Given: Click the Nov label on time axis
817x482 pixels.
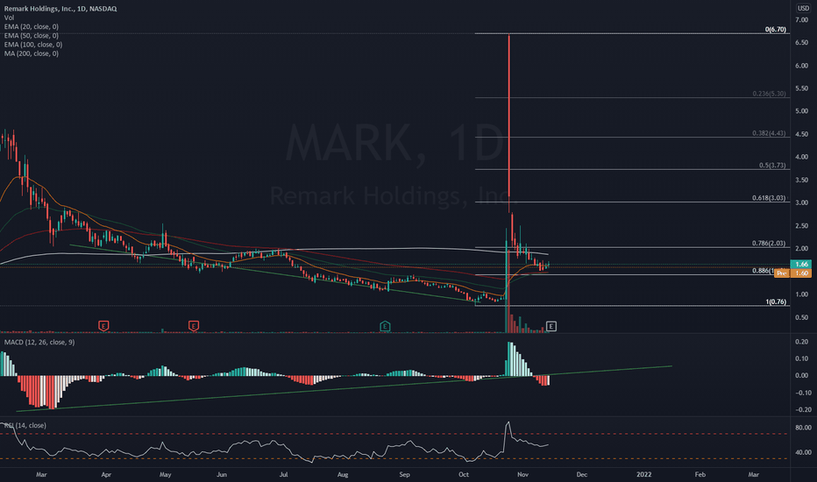Looking at the screenshot, I should point(522,475).
